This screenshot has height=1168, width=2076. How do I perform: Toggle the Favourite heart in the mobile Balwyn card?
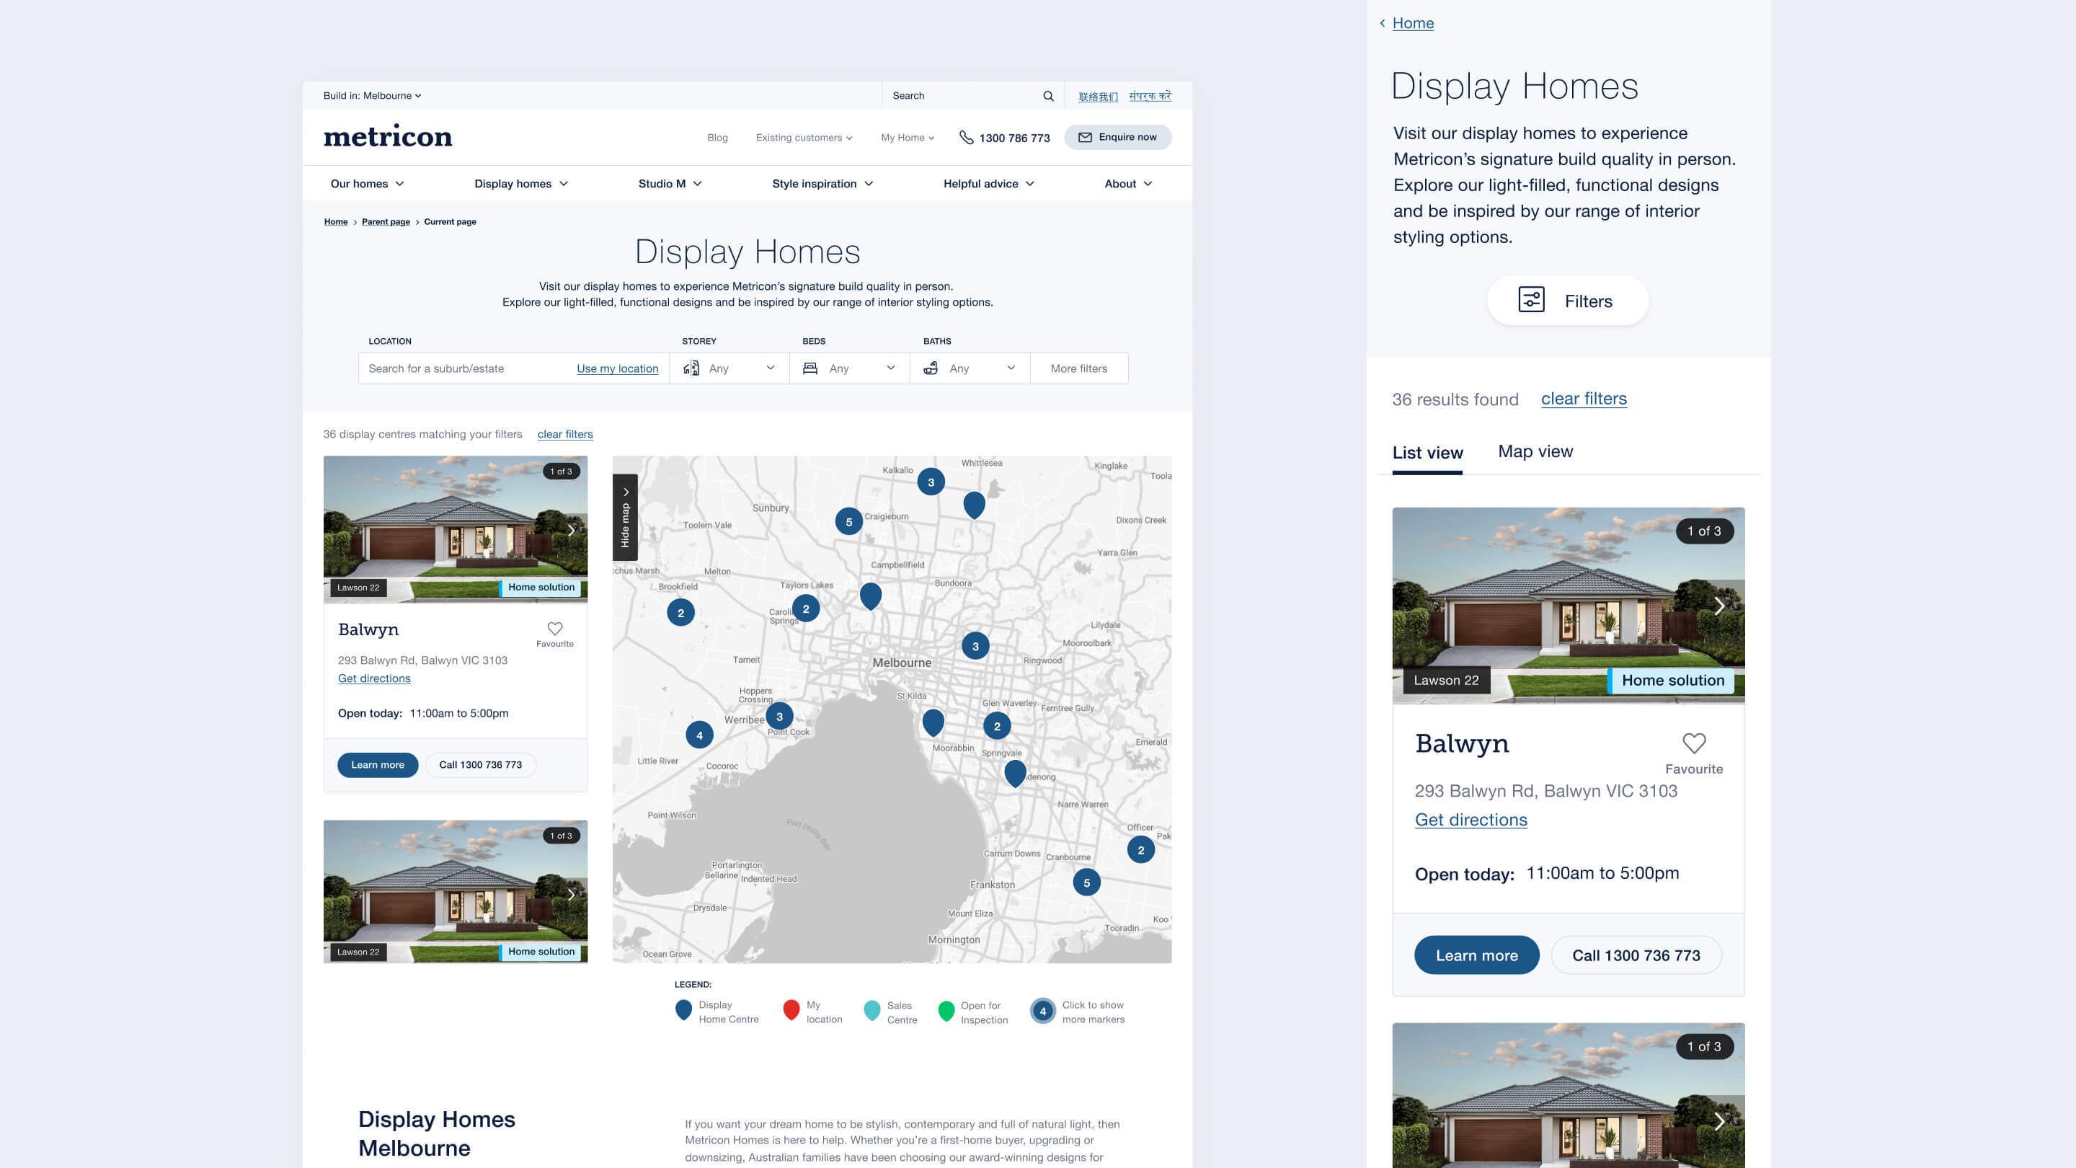pos(1693,743)
